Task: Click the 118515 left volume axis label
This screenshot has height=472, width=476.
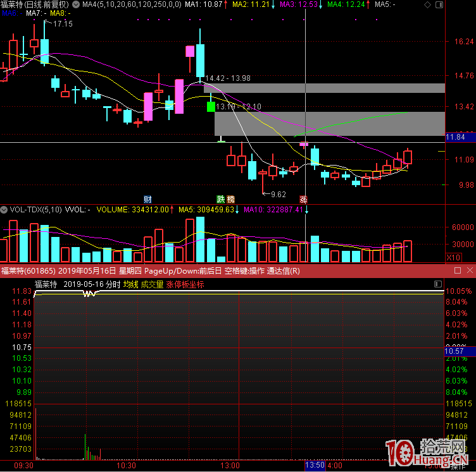Action: click(18, 404)
